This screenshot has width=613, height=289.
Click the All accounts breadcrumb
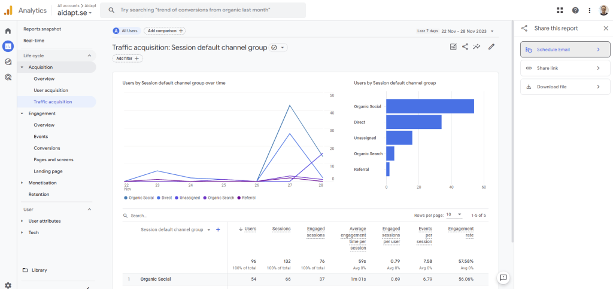67,6
